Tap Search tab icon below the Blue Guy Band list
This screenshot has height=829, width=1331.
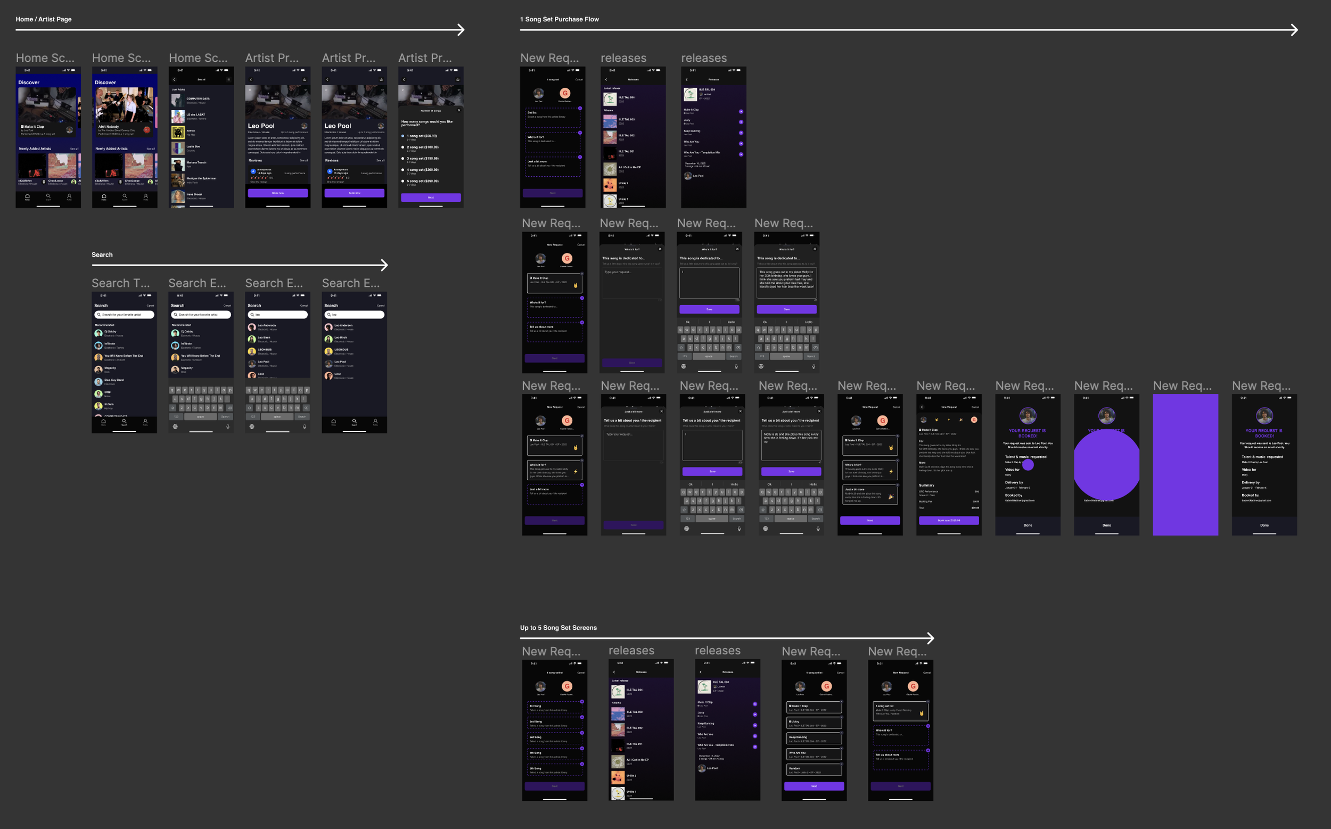coord(124,422)
